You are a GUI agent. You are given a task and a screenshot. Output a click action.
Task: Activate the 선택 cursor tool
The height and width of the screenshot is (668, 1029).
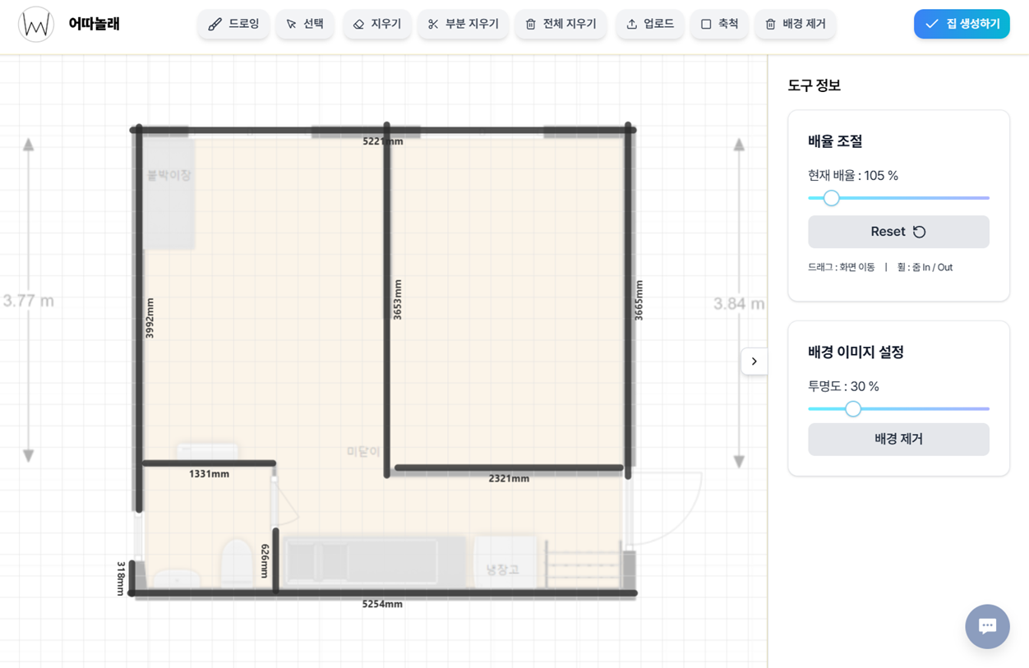click(x=305, y=25)
